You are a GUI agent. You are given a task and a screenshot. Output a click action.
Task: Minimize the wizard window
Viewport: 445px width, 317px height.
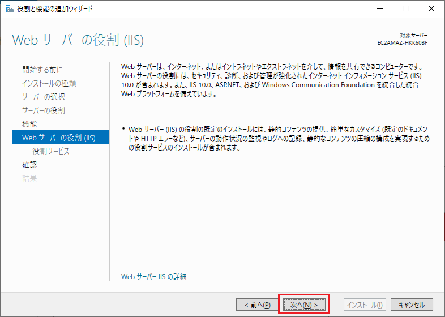tap(380, 9)
